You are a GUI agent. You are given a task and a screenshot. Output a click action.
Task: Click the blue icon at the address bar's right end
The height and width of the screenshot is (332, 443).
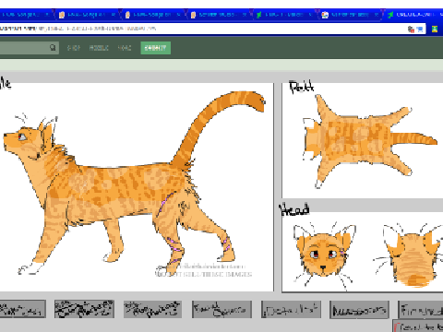click(x=420, y=30)
